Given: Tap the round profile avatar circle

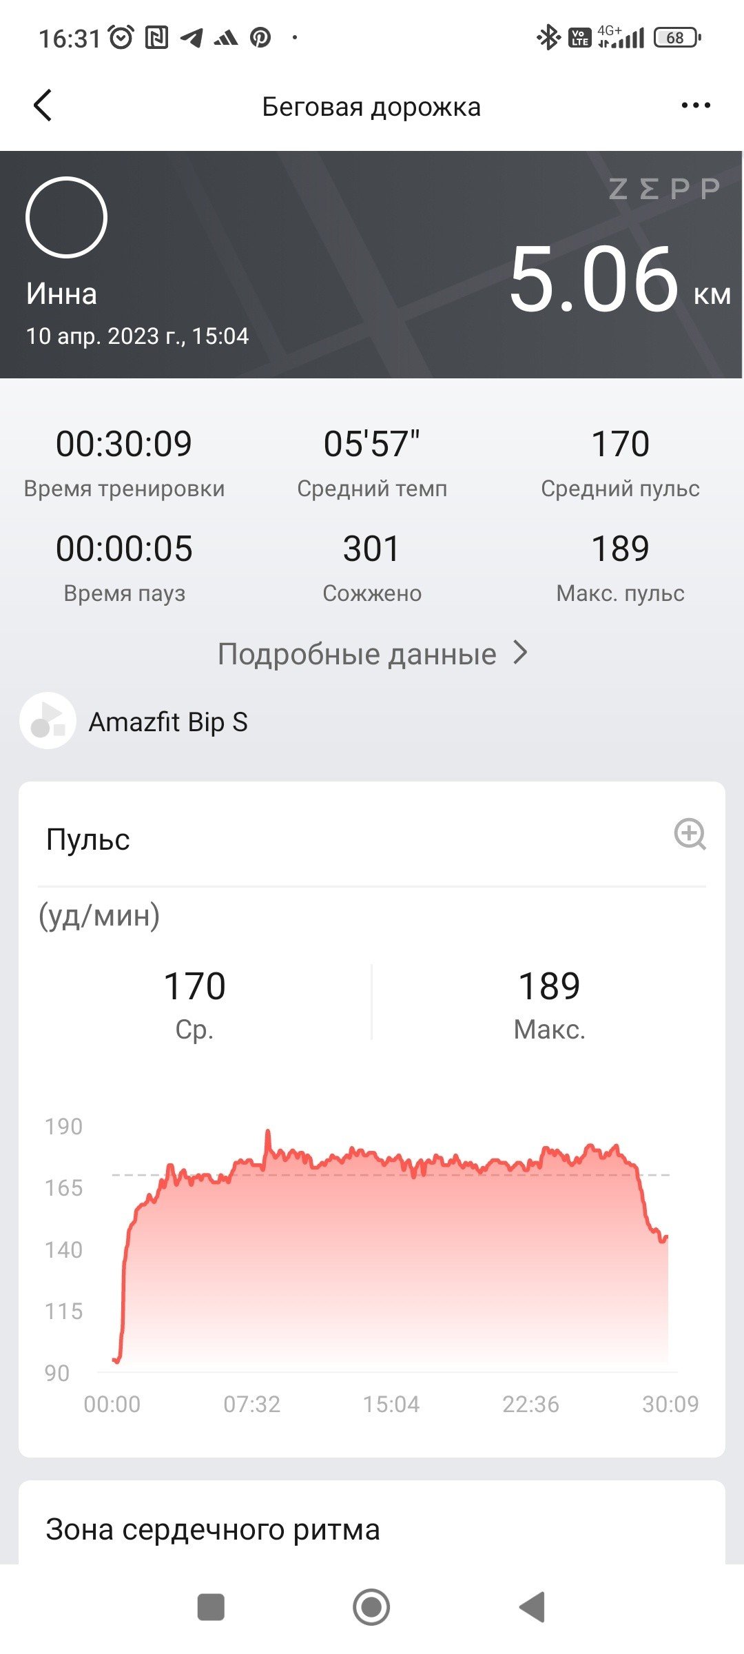Looking at the screenshot, I should tap(66, 218).
